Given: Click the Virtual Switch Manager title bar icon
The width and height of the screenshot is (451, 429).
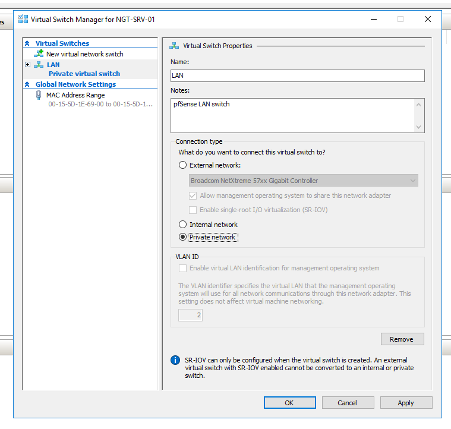Looking at the screenshot, I should pyautogui.click(x=23, y=19).
